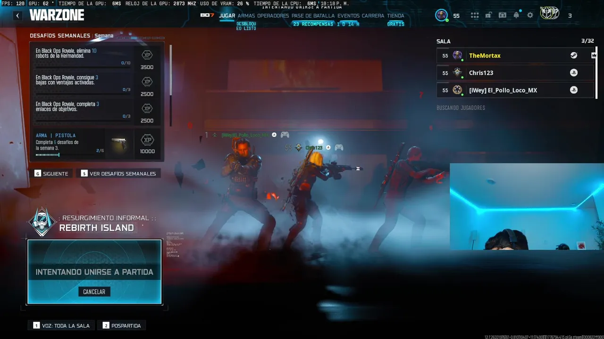604x339 pixels.
Task: Open the EVENTOS tab
Action: click(x=349, y=16)
